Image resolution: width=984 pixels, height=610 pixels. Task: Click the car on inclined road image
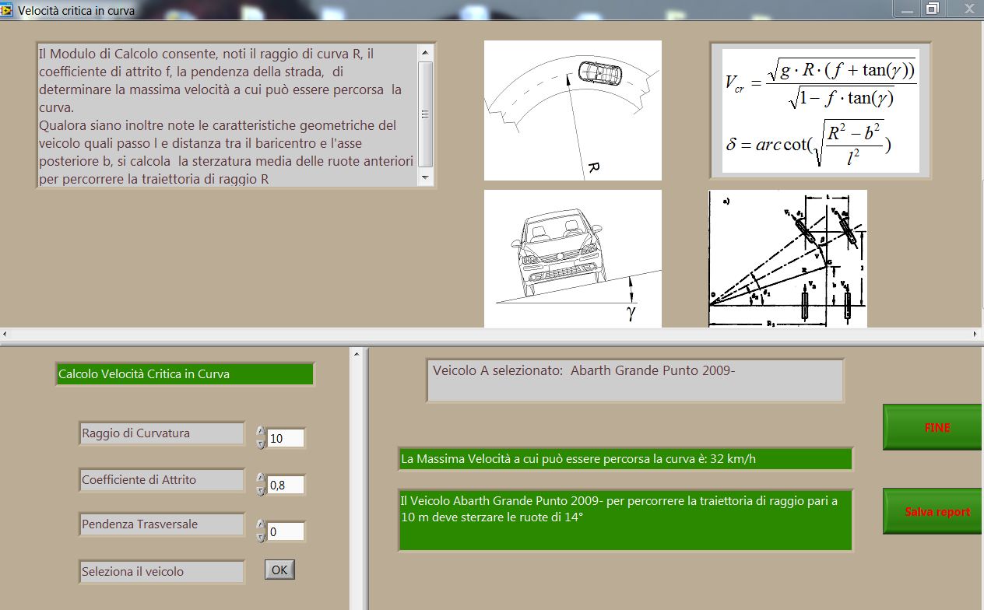tap(572, 258)
